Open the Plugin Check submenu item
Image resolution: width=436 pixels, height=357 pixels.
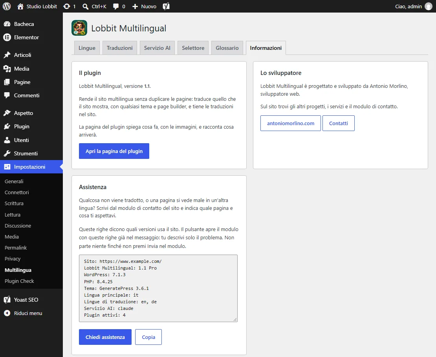19,281
